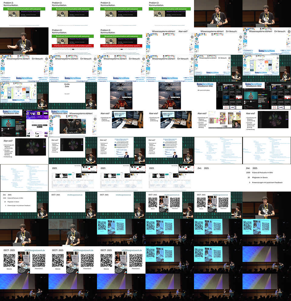Open the 'Ein Versuch:' frame lacking the BorgNetzWerk logo
291x301 pixels.
[x=218, y=41]
